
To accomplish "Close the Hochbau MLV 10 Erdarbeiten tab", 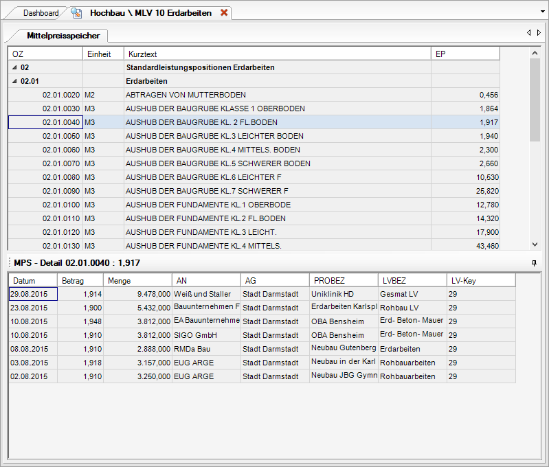I will click(x=224, y=12).
